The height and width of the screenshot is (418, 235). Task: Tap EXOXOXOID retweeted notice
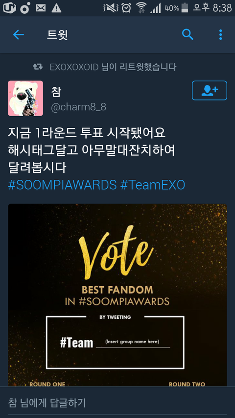click(113, 67)
